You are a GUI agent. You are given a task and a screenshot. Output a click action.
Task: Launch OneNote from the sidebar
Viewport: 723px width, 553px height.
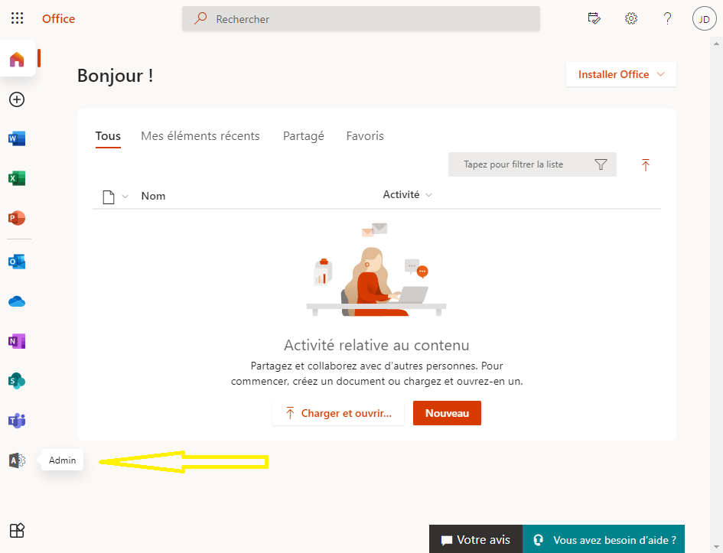pyautogui.click(x=17, y=341)
